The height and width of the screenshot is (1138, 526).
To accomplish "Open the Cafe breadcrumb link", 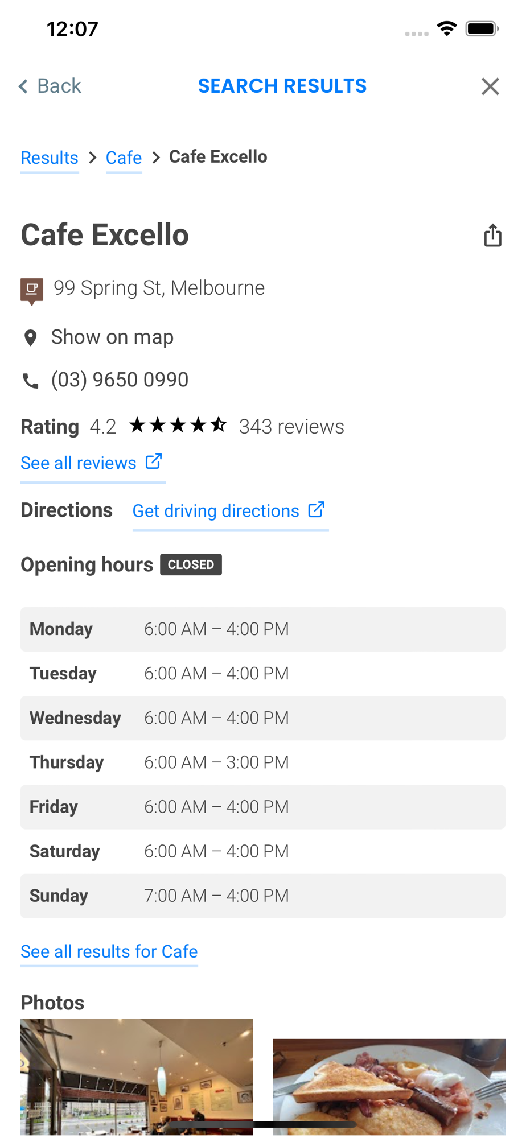I will (x=124, y=158).
